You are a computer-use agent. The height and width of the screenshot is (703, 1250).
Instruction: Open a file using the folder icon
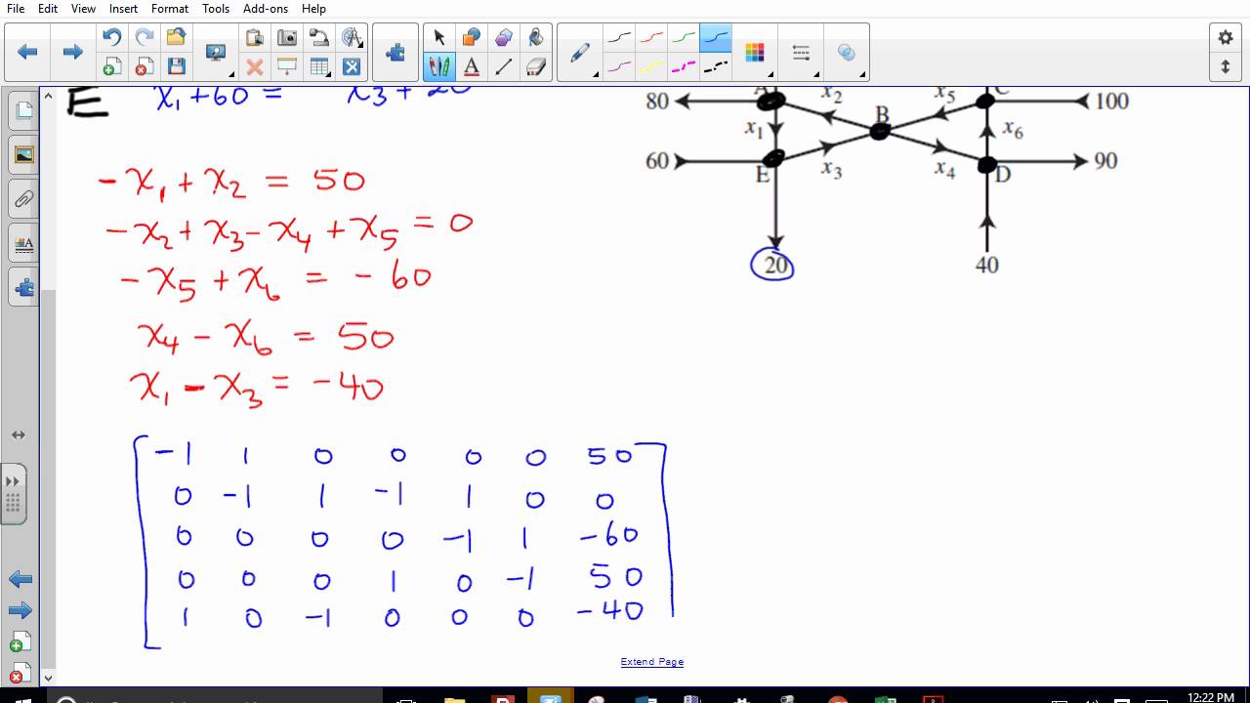coord(176,38)
